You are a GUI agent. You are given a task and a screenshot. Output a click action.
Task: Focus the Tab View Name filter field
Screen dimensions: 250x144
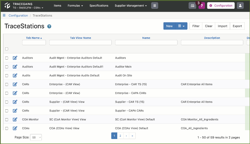pos(80,43)
